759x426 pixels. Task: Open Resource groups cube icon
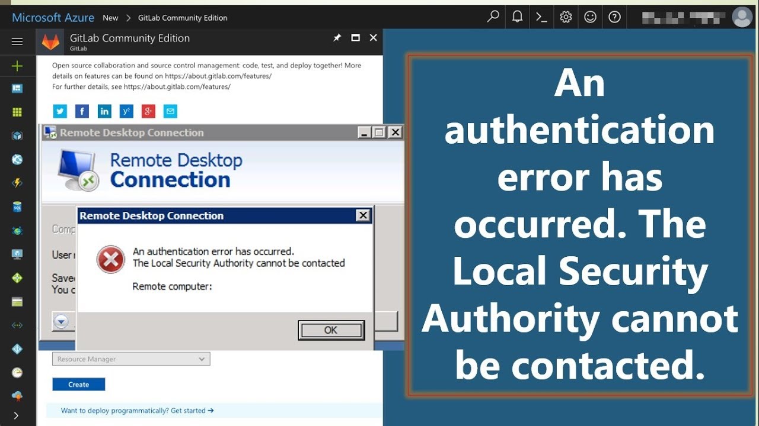coord(17,136)
